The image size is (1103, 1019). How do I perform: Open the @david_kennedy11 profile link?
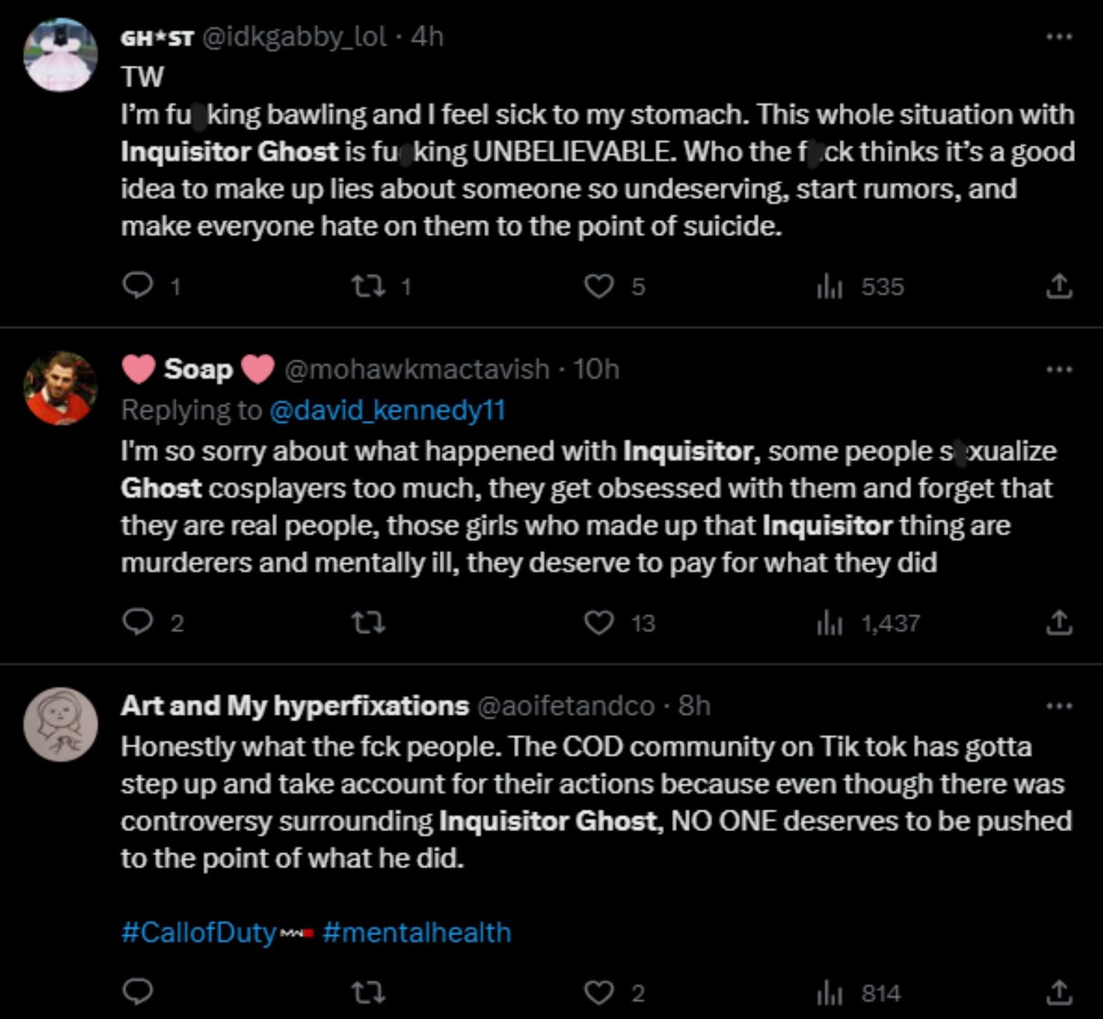pos(387,410)
